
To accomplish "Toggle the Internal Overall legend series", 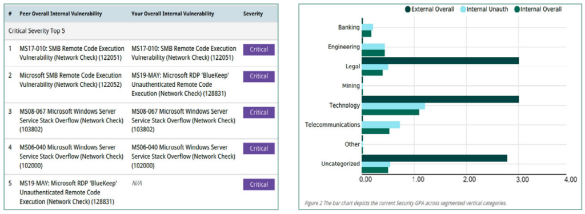I will (538, 9).
